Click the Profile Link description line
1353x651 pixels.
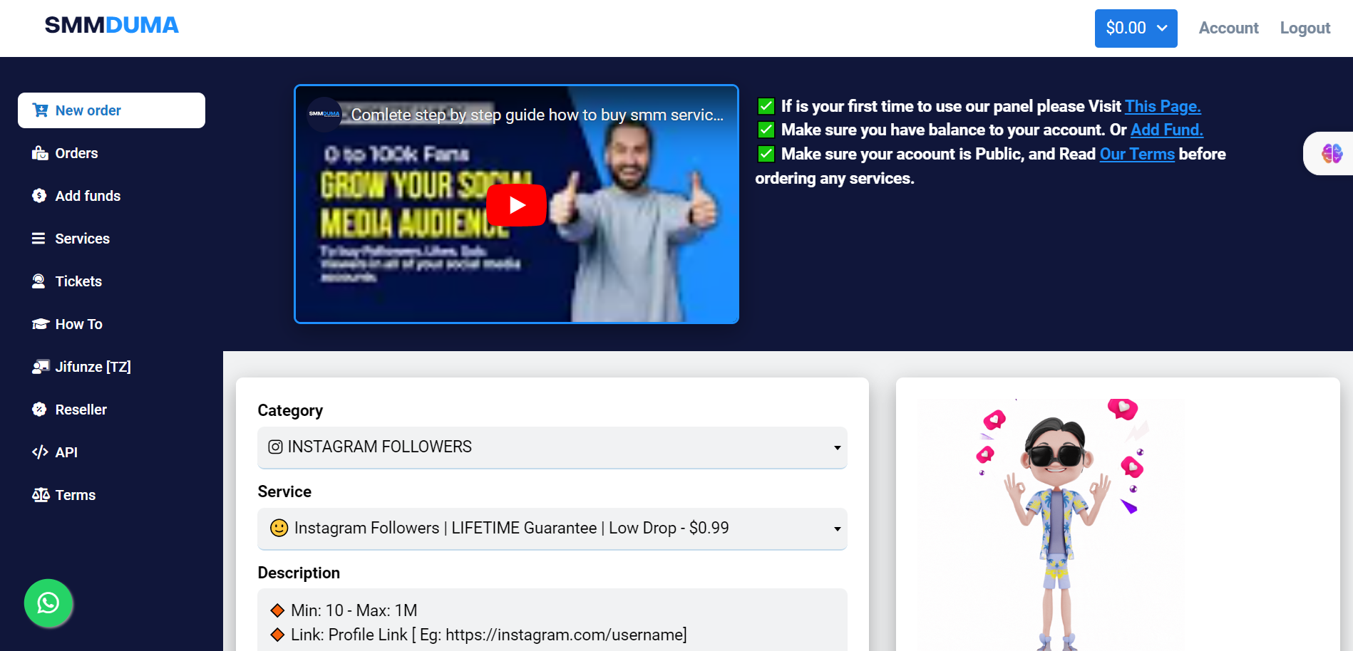click(488, 635)
